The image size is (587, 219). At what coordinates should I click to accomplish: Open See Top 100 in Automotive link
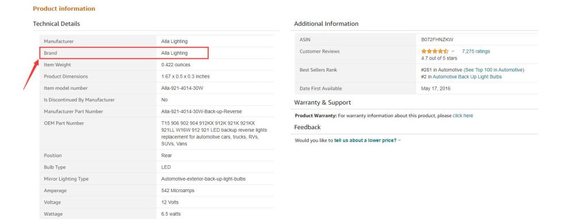(x=494, y=70)
